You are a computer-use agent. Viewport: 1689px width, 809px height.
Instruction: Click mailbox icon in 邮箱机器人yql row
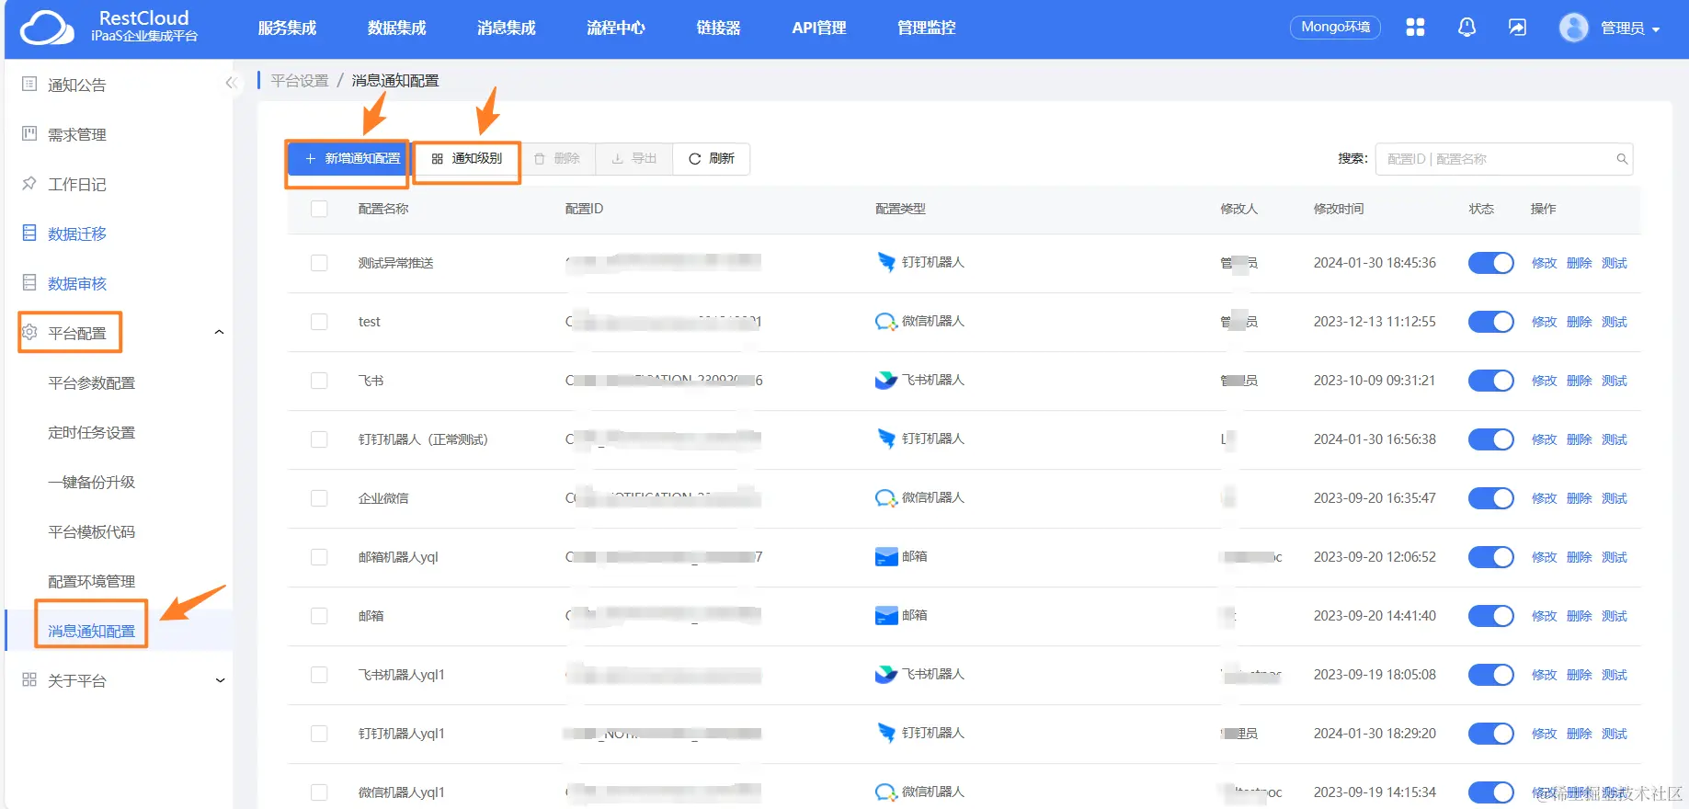click(886, 557)
